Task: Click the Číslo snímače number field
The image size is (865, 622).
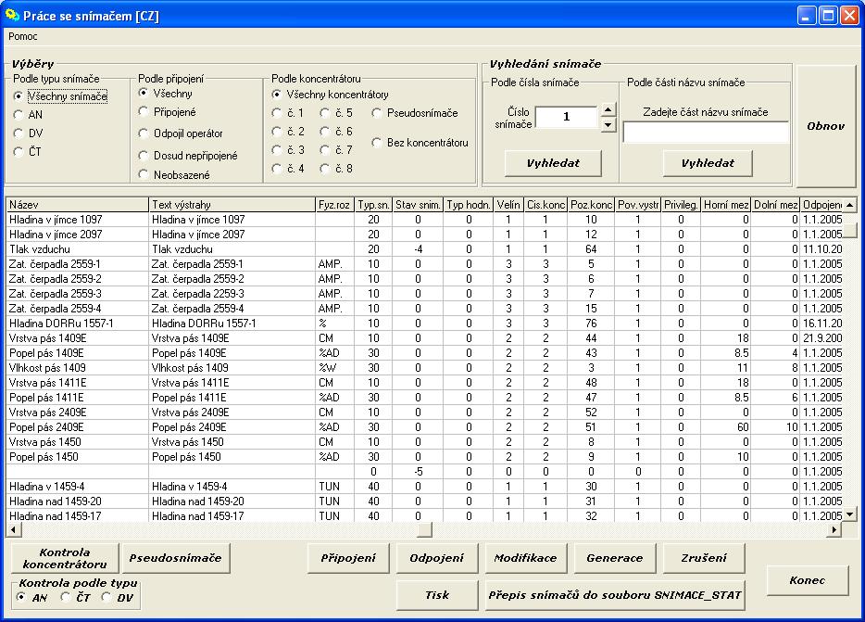Action: (x=567, y=117)
